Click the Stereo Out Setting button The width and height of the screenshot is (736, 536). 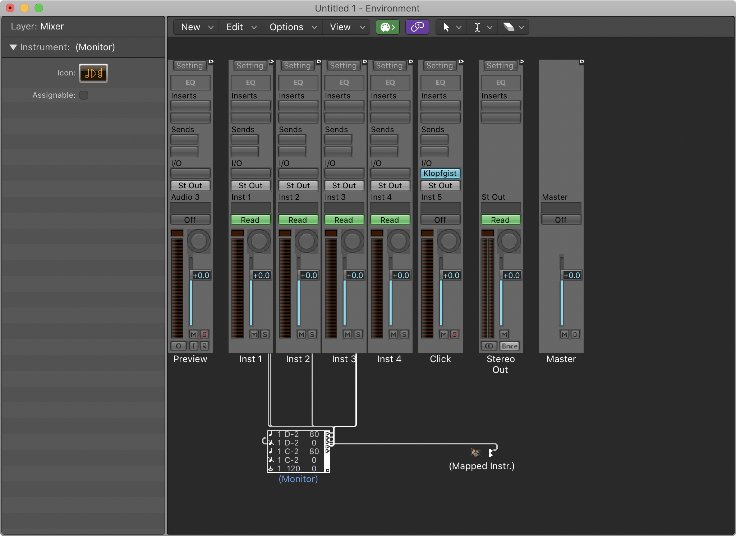500,66
